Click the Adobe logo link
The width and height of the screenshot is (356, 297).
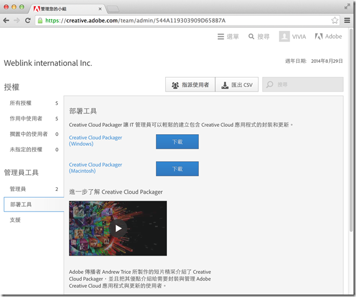point(329,37)
